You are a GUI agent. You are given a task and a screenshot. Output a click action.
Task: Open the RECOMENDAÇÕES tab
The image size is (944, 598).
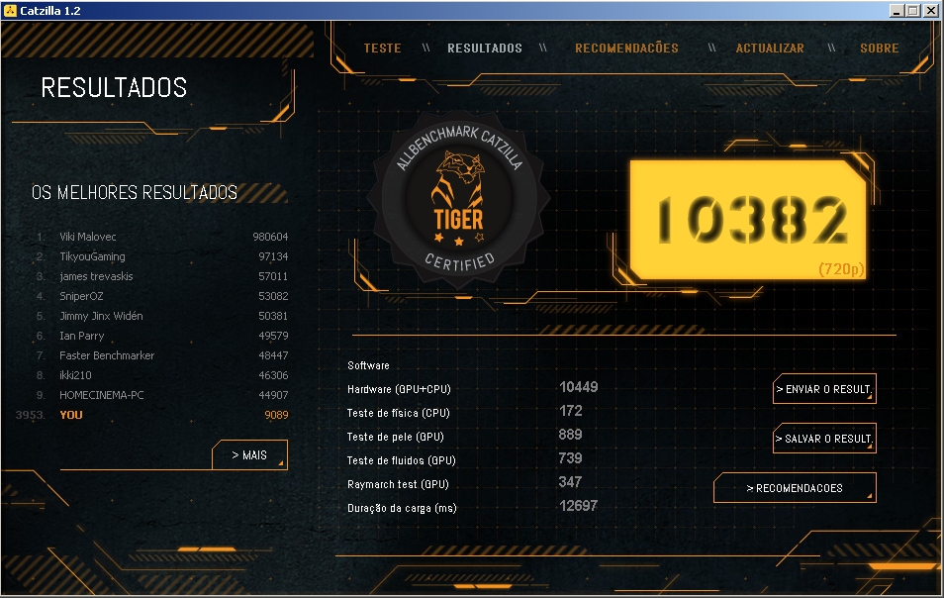[626, 49]
